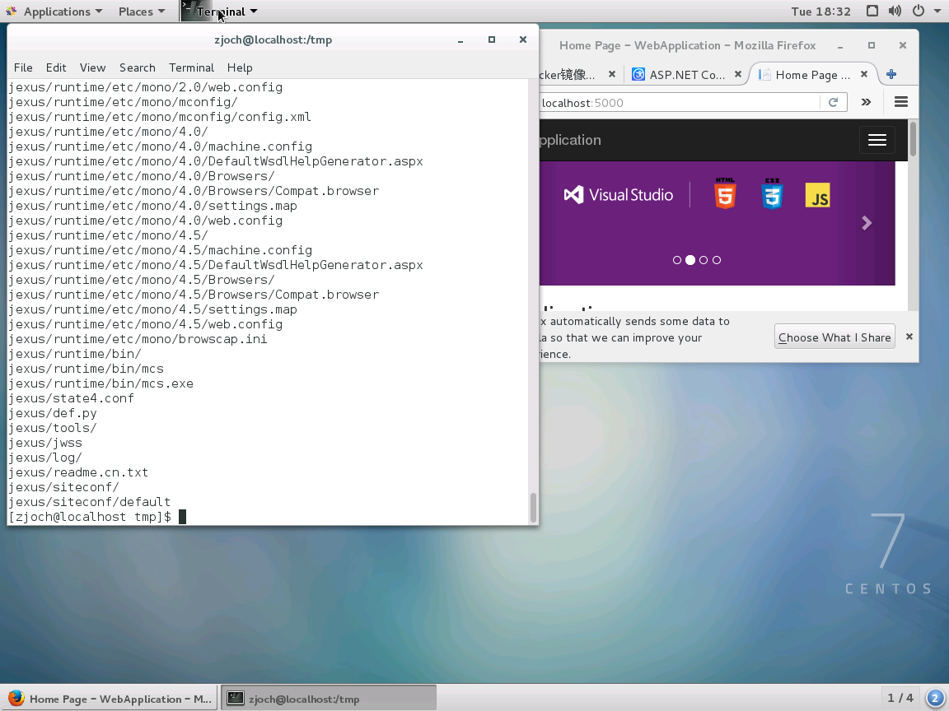This screenshot has width=949, height=711.
Task: Open the Applications menu
Action: coord(54,11)
